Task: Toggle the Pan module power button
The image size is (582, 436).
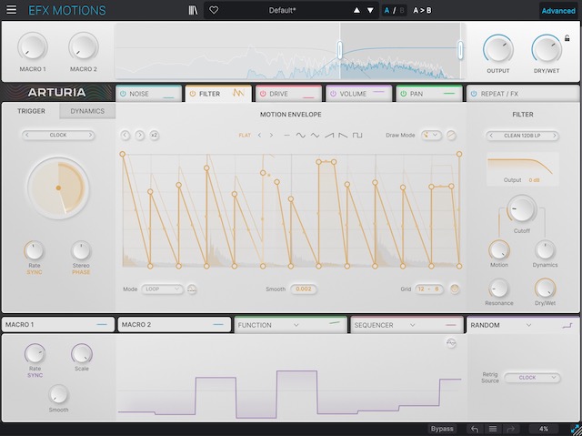Action: [403, 94]
